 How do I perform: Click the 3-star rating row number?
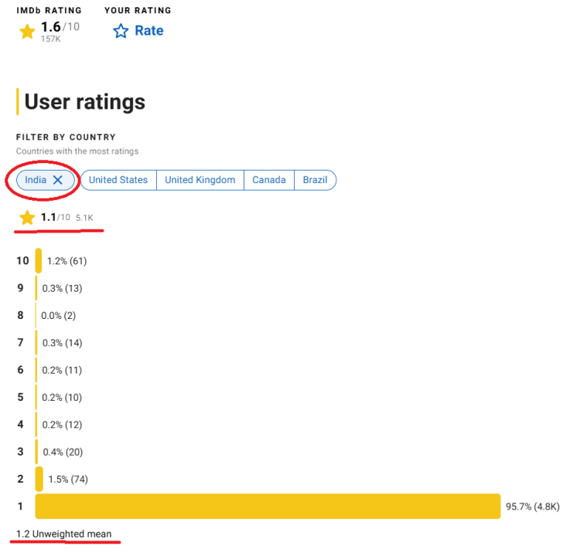point(21,452)
